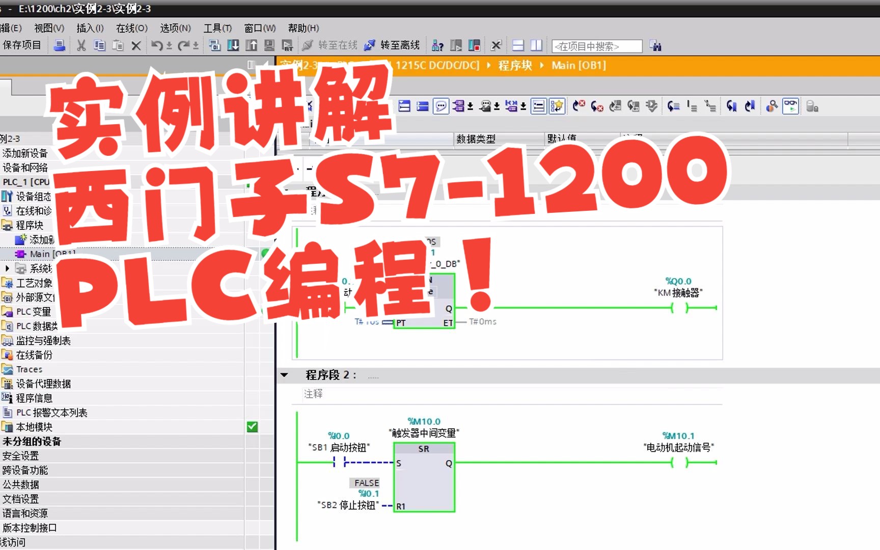880x550 pixels.
Task: Click the Stop CPU icon
Action: click(x=474, y=46)
